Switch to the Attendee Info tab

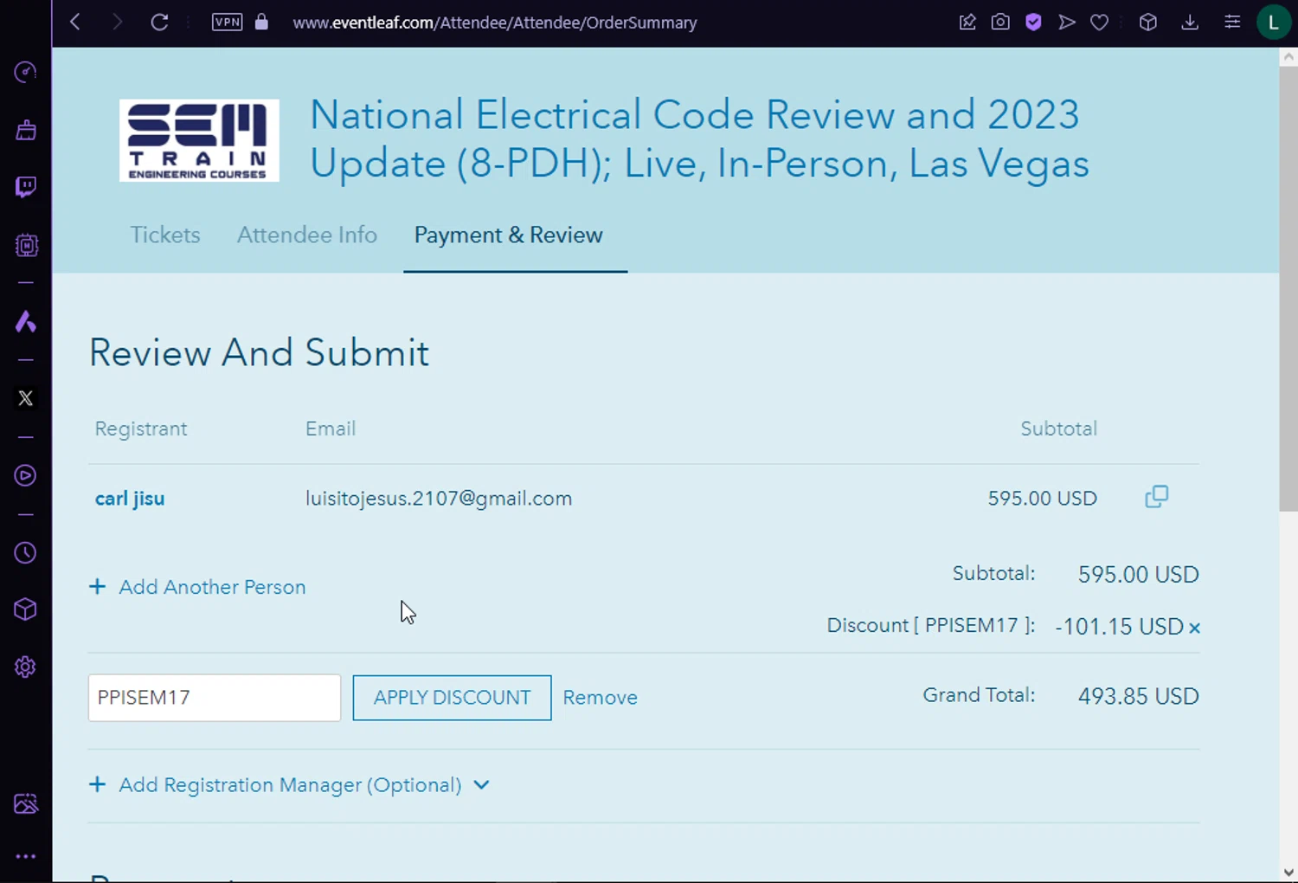coord(307,235)
